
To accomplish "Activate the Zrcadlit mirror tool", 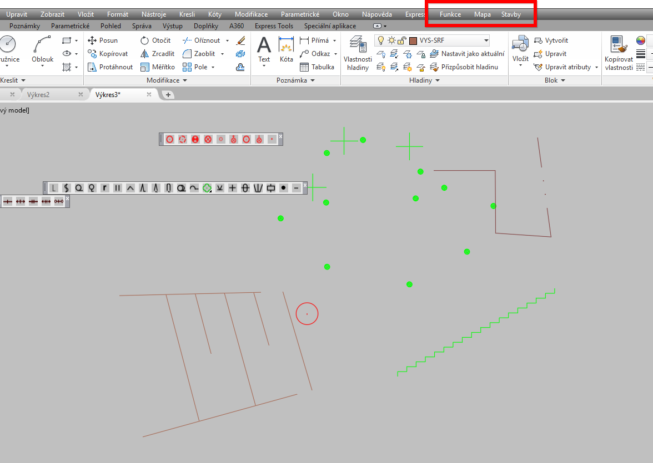I will tap(157, 54).
